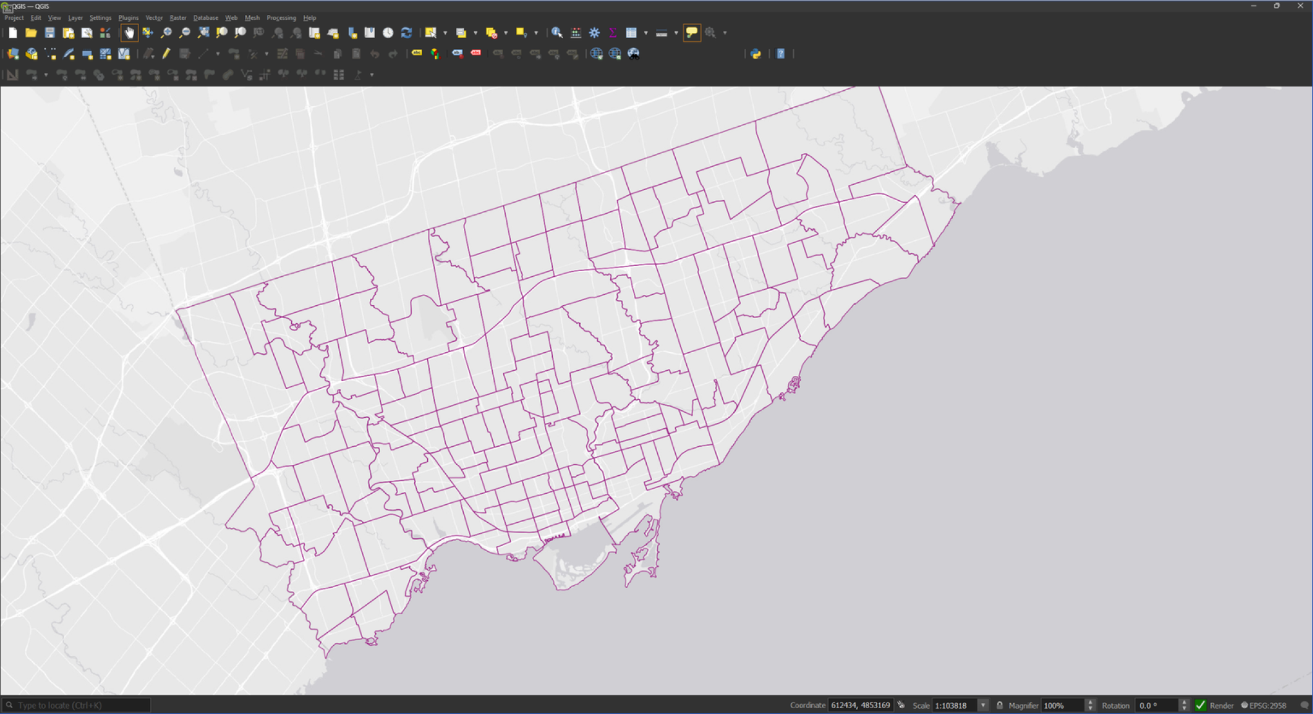Zoom to full extent of the map
Image resolution: width=1313 pixels, height=714 pixels.
tap(204, 33)
